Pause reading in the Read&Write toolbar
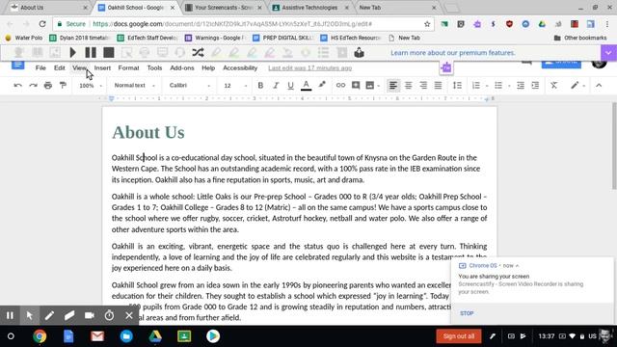The width and height of the screenshot is (617, 347). point(91,52)
